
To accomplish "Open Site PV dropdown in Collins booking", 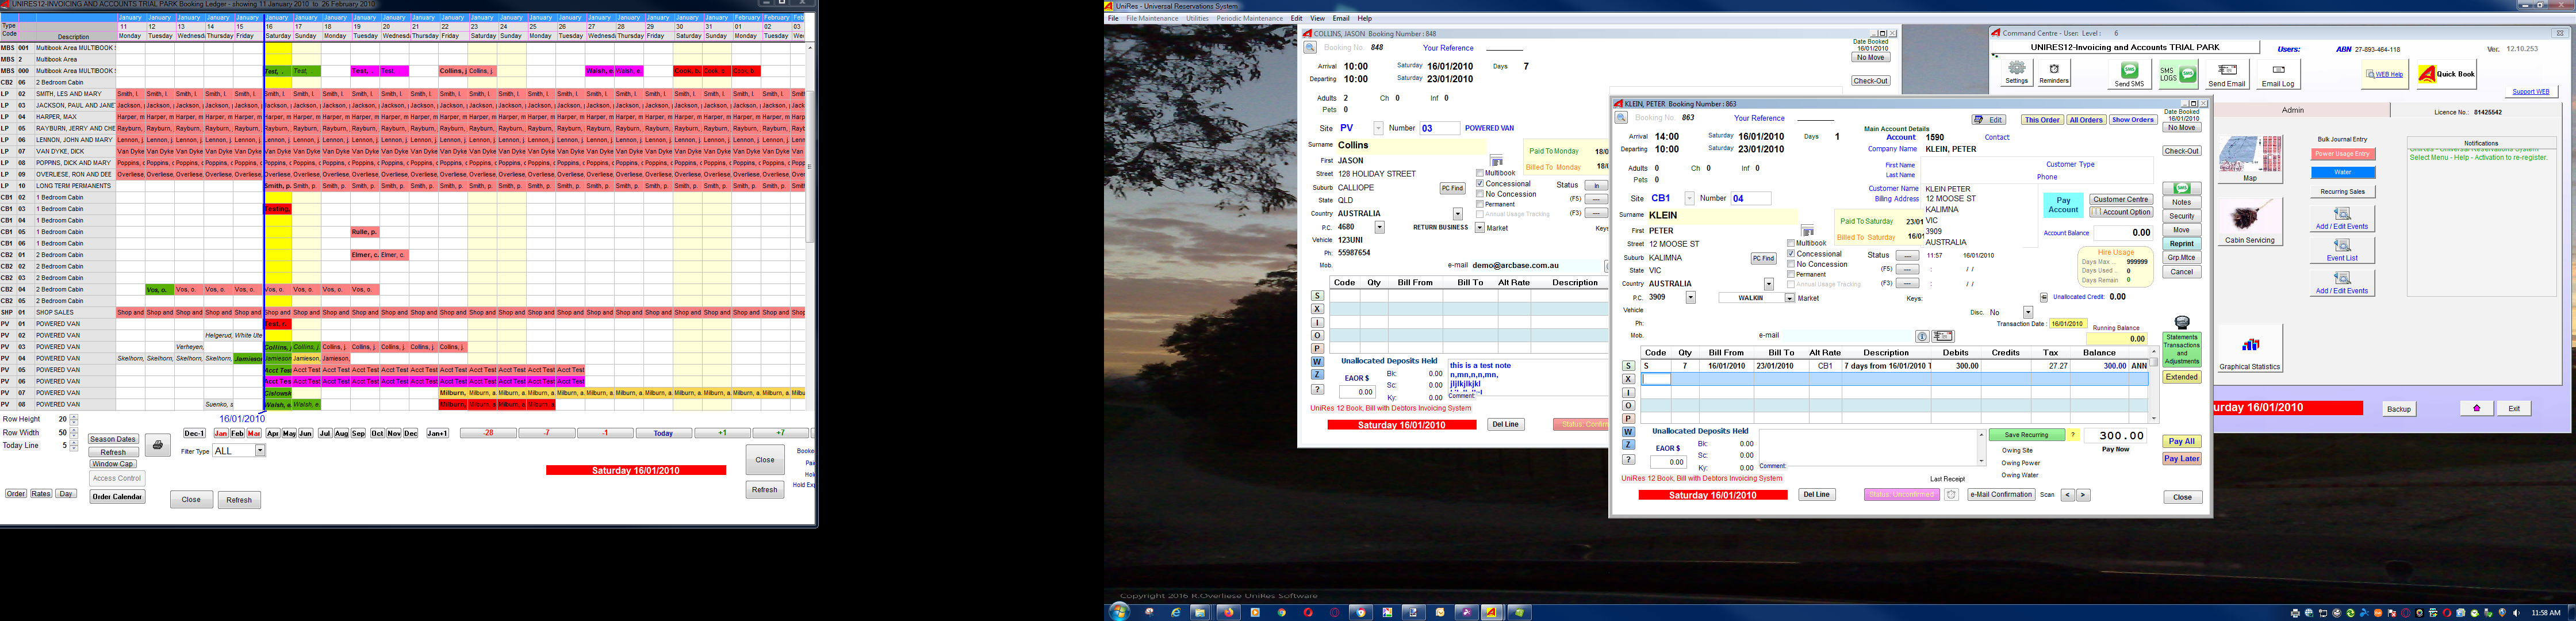I will [x=1378, y=128].
